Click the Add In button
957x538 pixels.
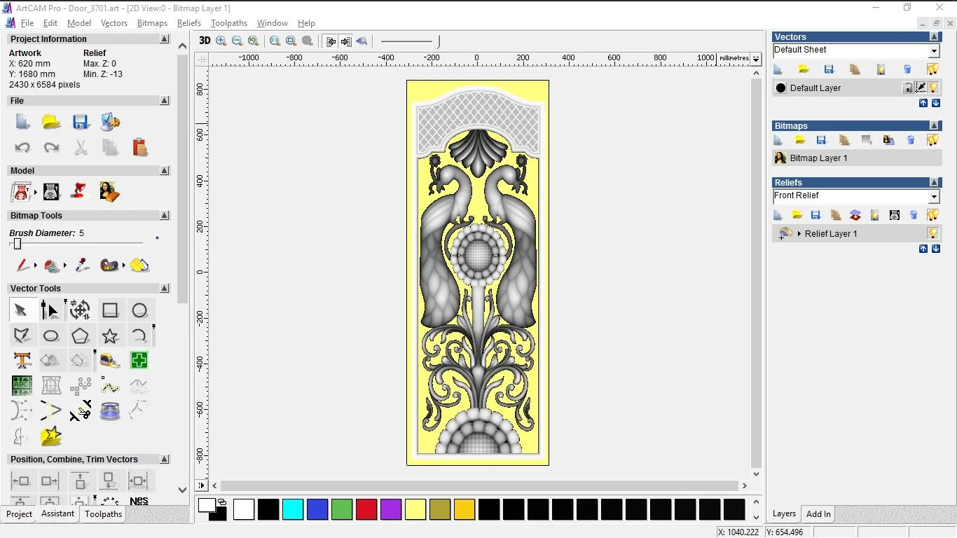[818, 513]
